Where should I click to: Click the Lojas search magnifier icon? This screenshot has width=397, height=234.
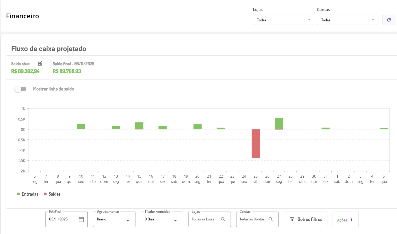pyautogui.click(x=223, y=219)
